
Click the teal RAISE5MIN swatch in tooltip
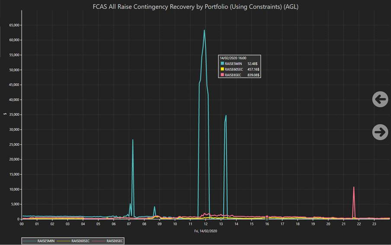pos(222,64)
